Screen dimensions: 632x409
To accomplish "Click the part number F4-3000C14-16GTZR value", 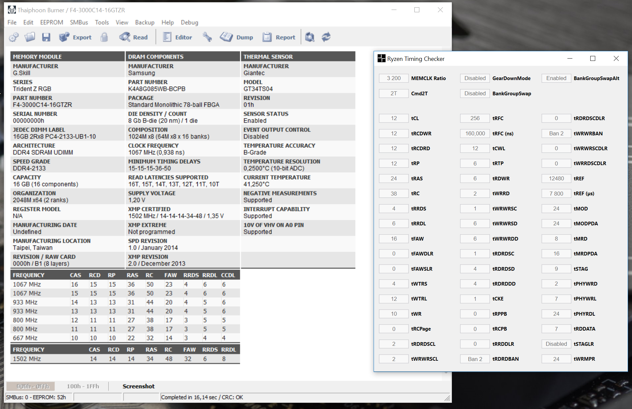I will coord(42,105).
